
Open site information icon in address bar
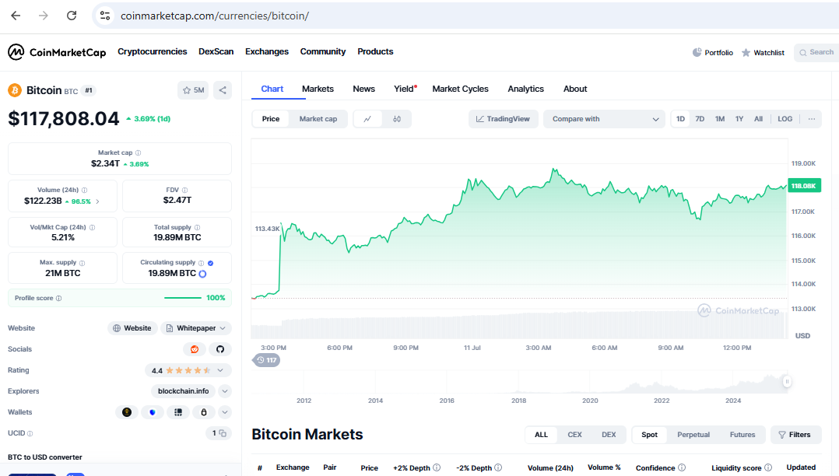[x=105, y=16]
